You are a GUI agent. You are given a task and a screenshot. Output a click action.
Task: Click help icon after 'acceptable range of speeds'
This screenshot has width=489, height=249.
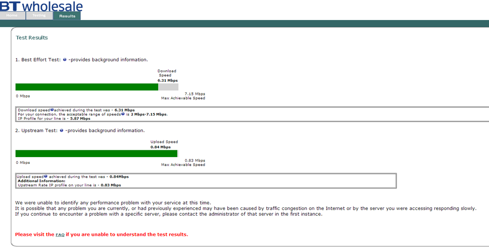coord(123,114)
